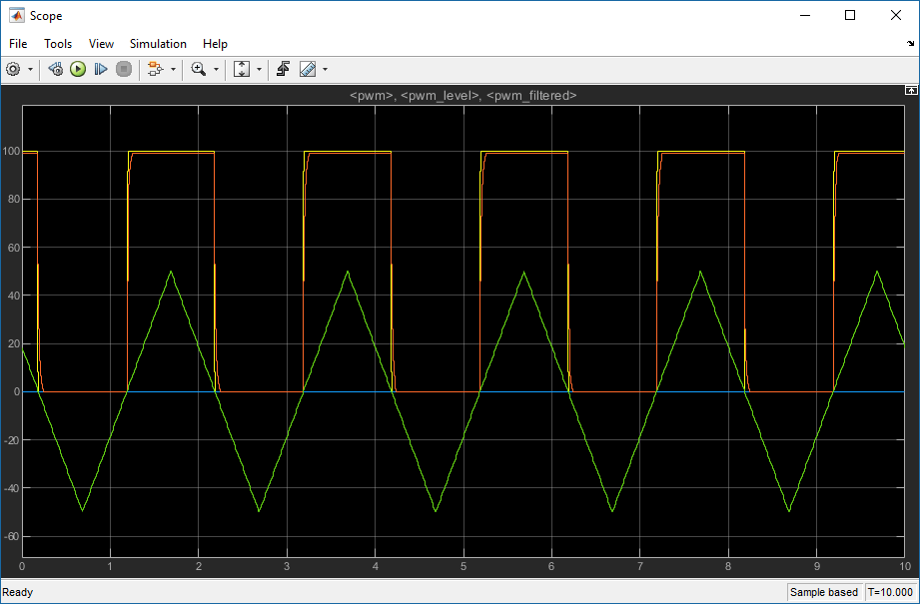Expand the Configuration Properties dropdown arrow
Screen dimensions: 920x604
pyautogui.click(x=30, y=69)
